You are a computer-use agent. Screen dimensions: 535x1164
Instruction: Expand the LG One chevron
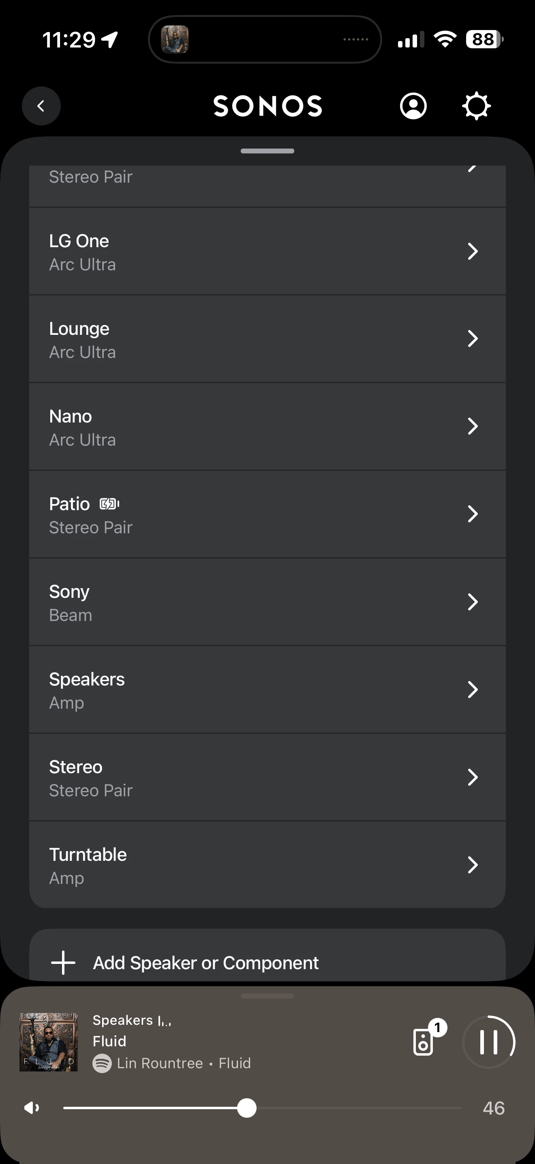(472, 252)
